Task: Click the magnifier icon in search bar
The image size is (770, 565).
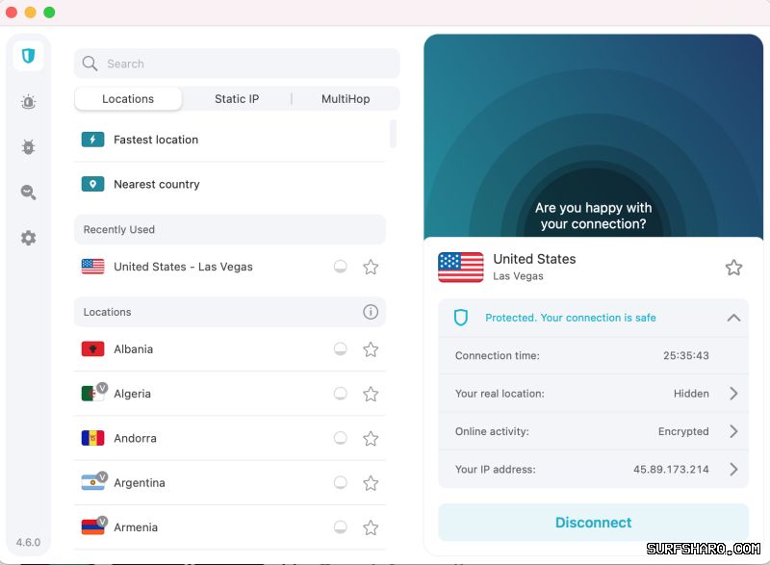Action: point(90,64)
